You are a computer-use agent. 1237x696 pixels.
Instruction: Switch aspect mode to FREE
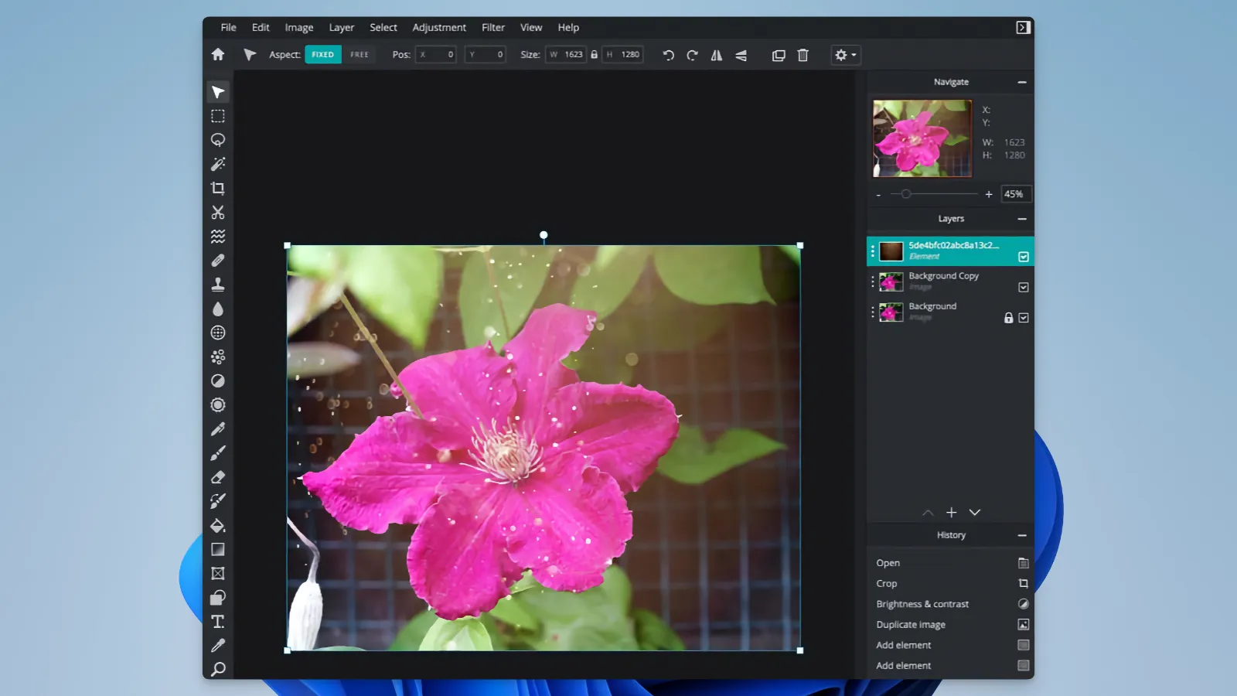coord(360,55)
